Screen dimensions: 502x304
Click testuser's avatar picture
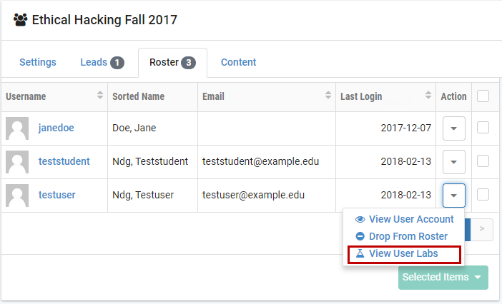point(17,196)
